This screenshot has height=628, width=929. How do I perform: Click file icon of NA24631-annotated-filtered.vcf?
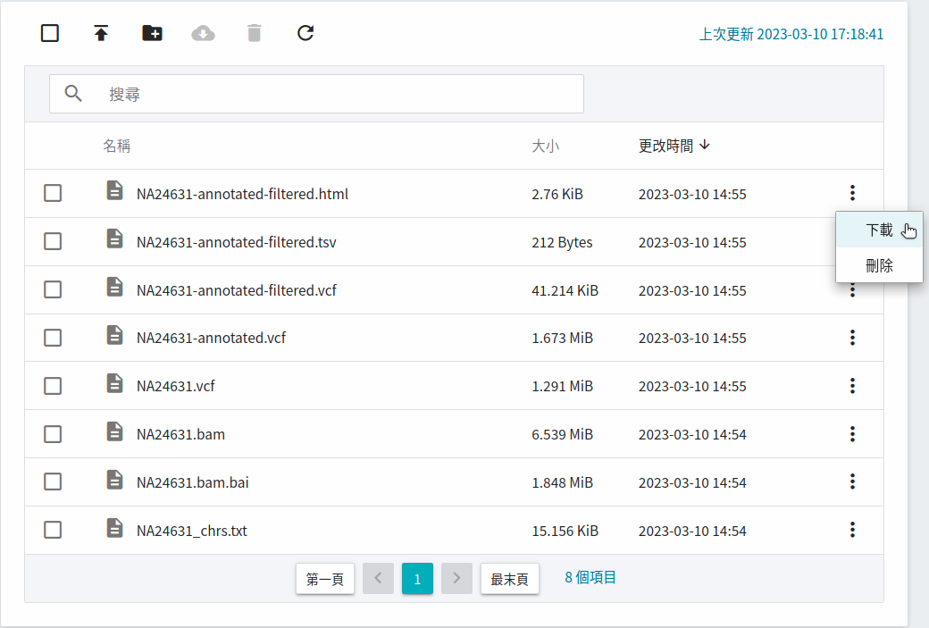point(115,287)
